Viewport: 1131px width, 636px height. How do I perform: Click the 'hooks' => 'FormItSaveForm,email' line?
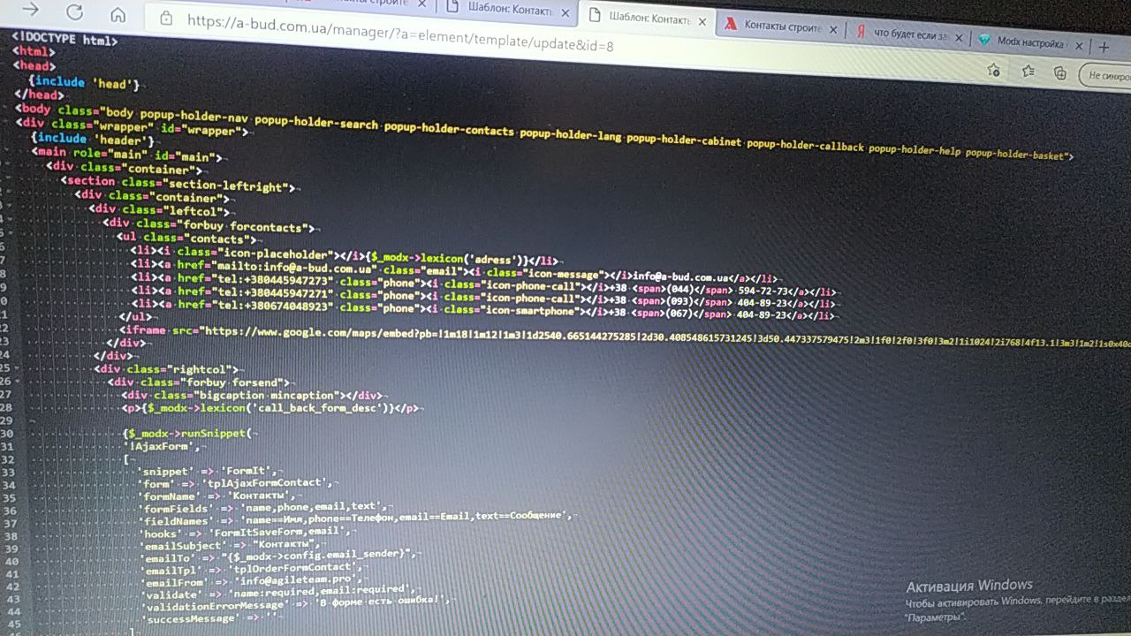tap(246, 534)
